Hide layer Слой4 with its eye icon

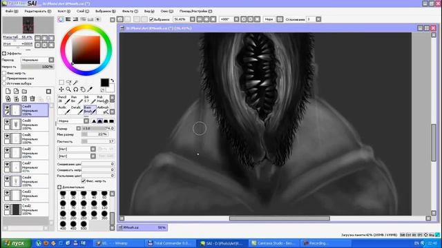(7, 178)
